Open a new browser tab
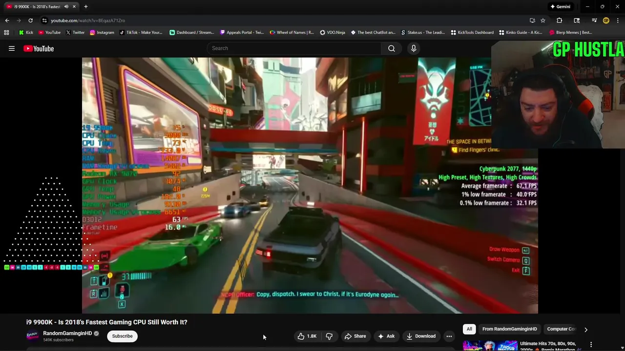The width and height of the screenshot is (625, 351). (85, 6)
